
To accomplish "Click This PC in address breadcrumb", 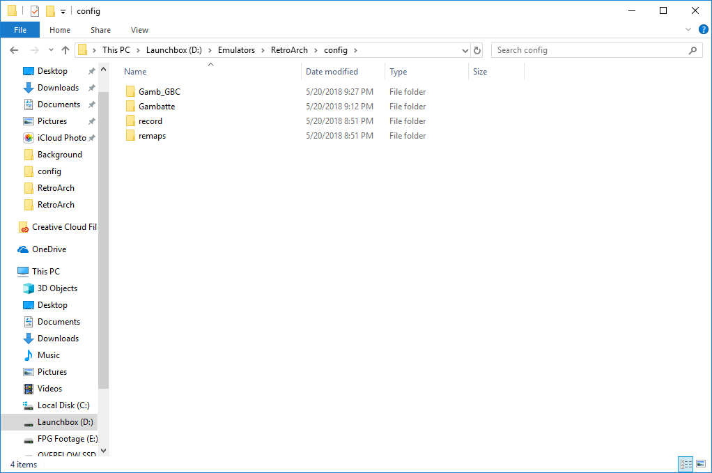I will click(116, 50).
